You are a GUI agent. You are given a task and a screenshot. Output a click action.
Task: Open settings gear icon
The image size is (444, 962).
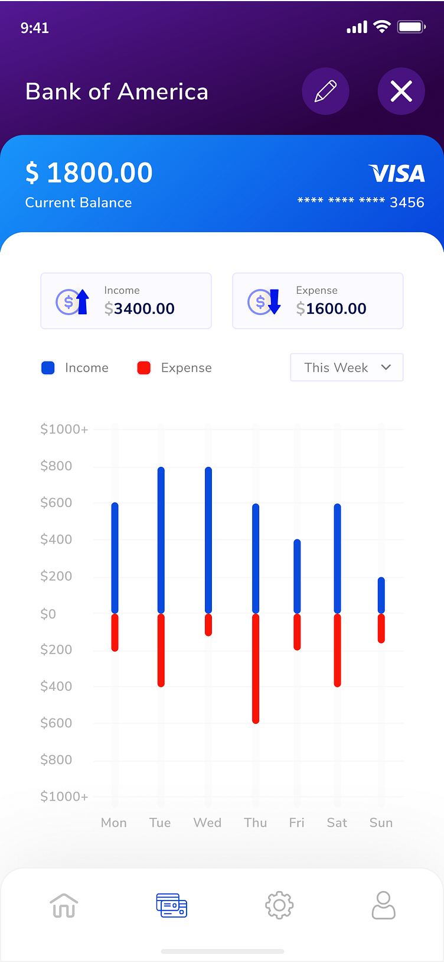coord(279,905)
